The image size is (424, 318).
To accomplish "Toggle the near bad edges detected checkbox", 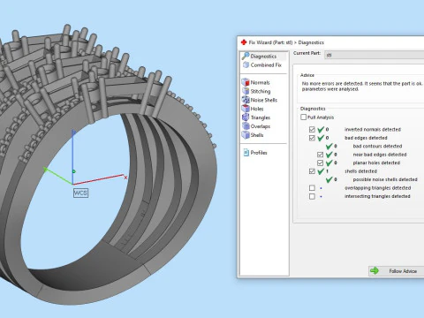I will tap(321, 155).
